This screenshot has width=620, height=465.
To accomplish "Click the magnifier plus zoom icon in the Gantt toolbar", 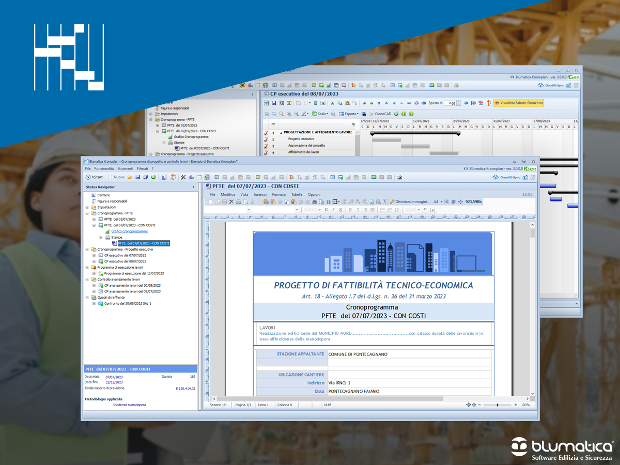I will pyautogui.click(x=289, y=114).
